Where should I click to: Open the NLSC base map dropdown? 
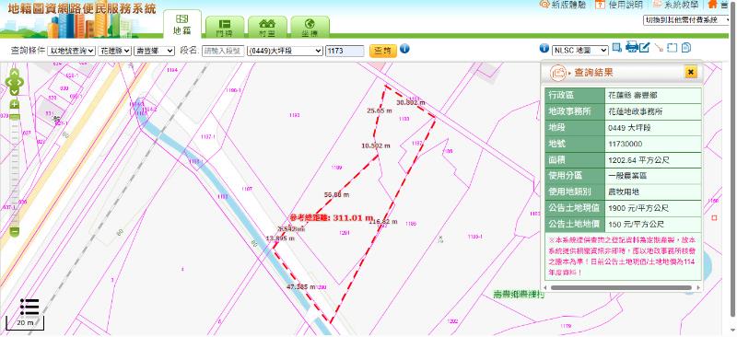[x=580, y=50]
